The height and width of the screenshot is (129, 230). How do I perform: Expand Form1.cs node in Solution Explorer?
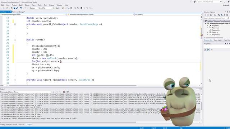click(207, 32)
